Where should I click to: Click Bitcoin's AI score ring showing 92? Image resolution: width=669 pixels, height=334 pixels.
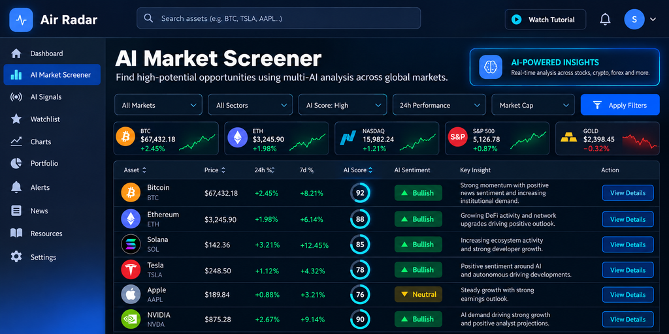(360, 193)
